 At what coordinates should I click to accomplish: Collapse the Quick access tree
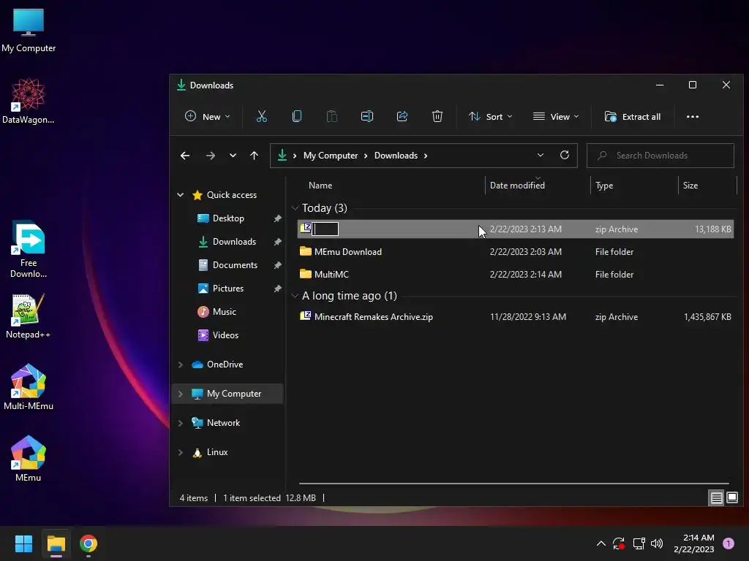(181, 194)
